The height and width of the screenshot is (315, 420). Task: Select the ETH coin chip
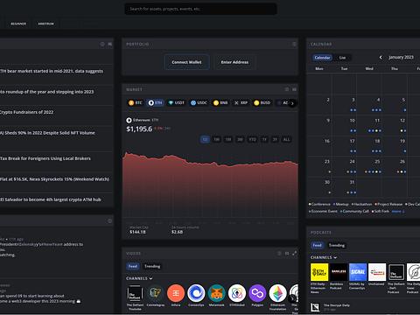155,102
